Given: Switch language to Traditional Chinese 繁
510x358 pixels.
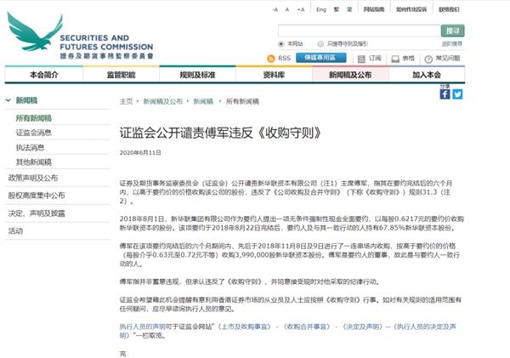Looking at the screenshot, I should (337, 9).
